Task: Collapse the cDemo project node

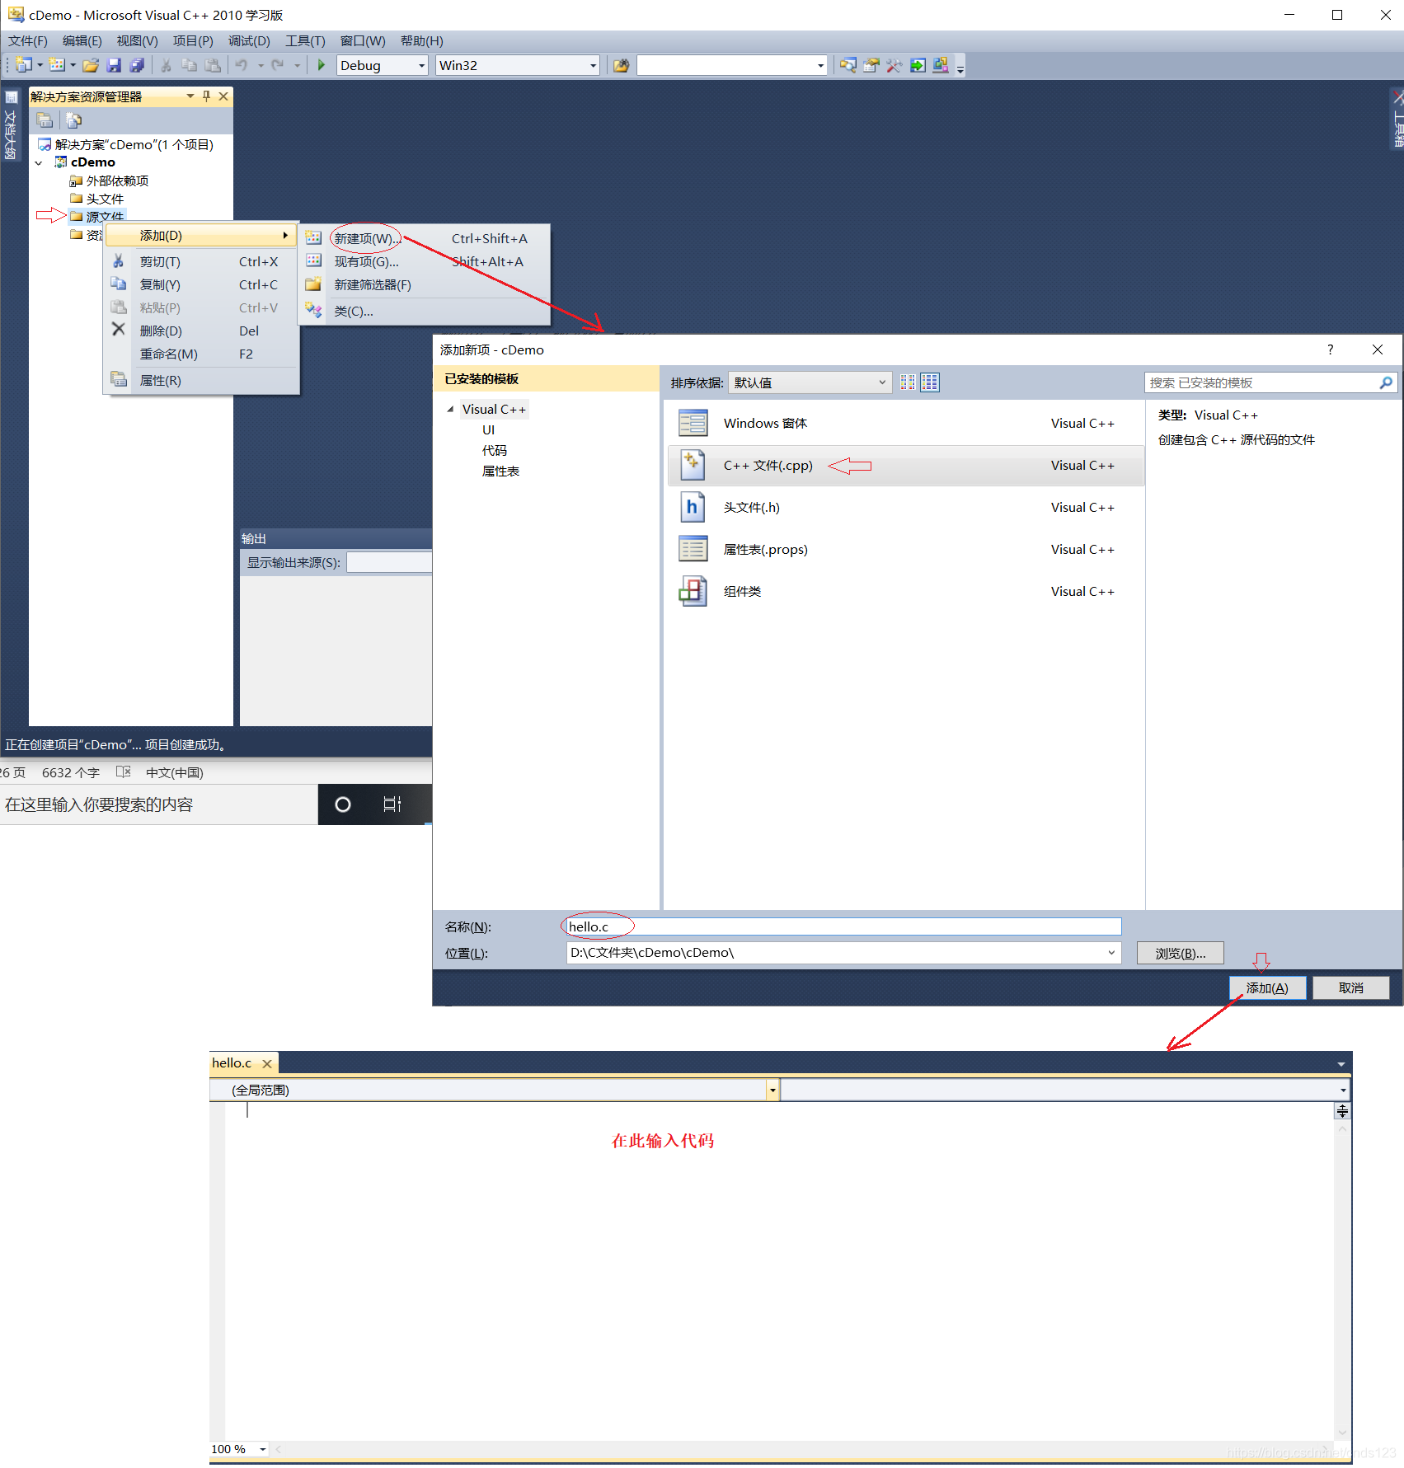Action: tap(39, 163)
